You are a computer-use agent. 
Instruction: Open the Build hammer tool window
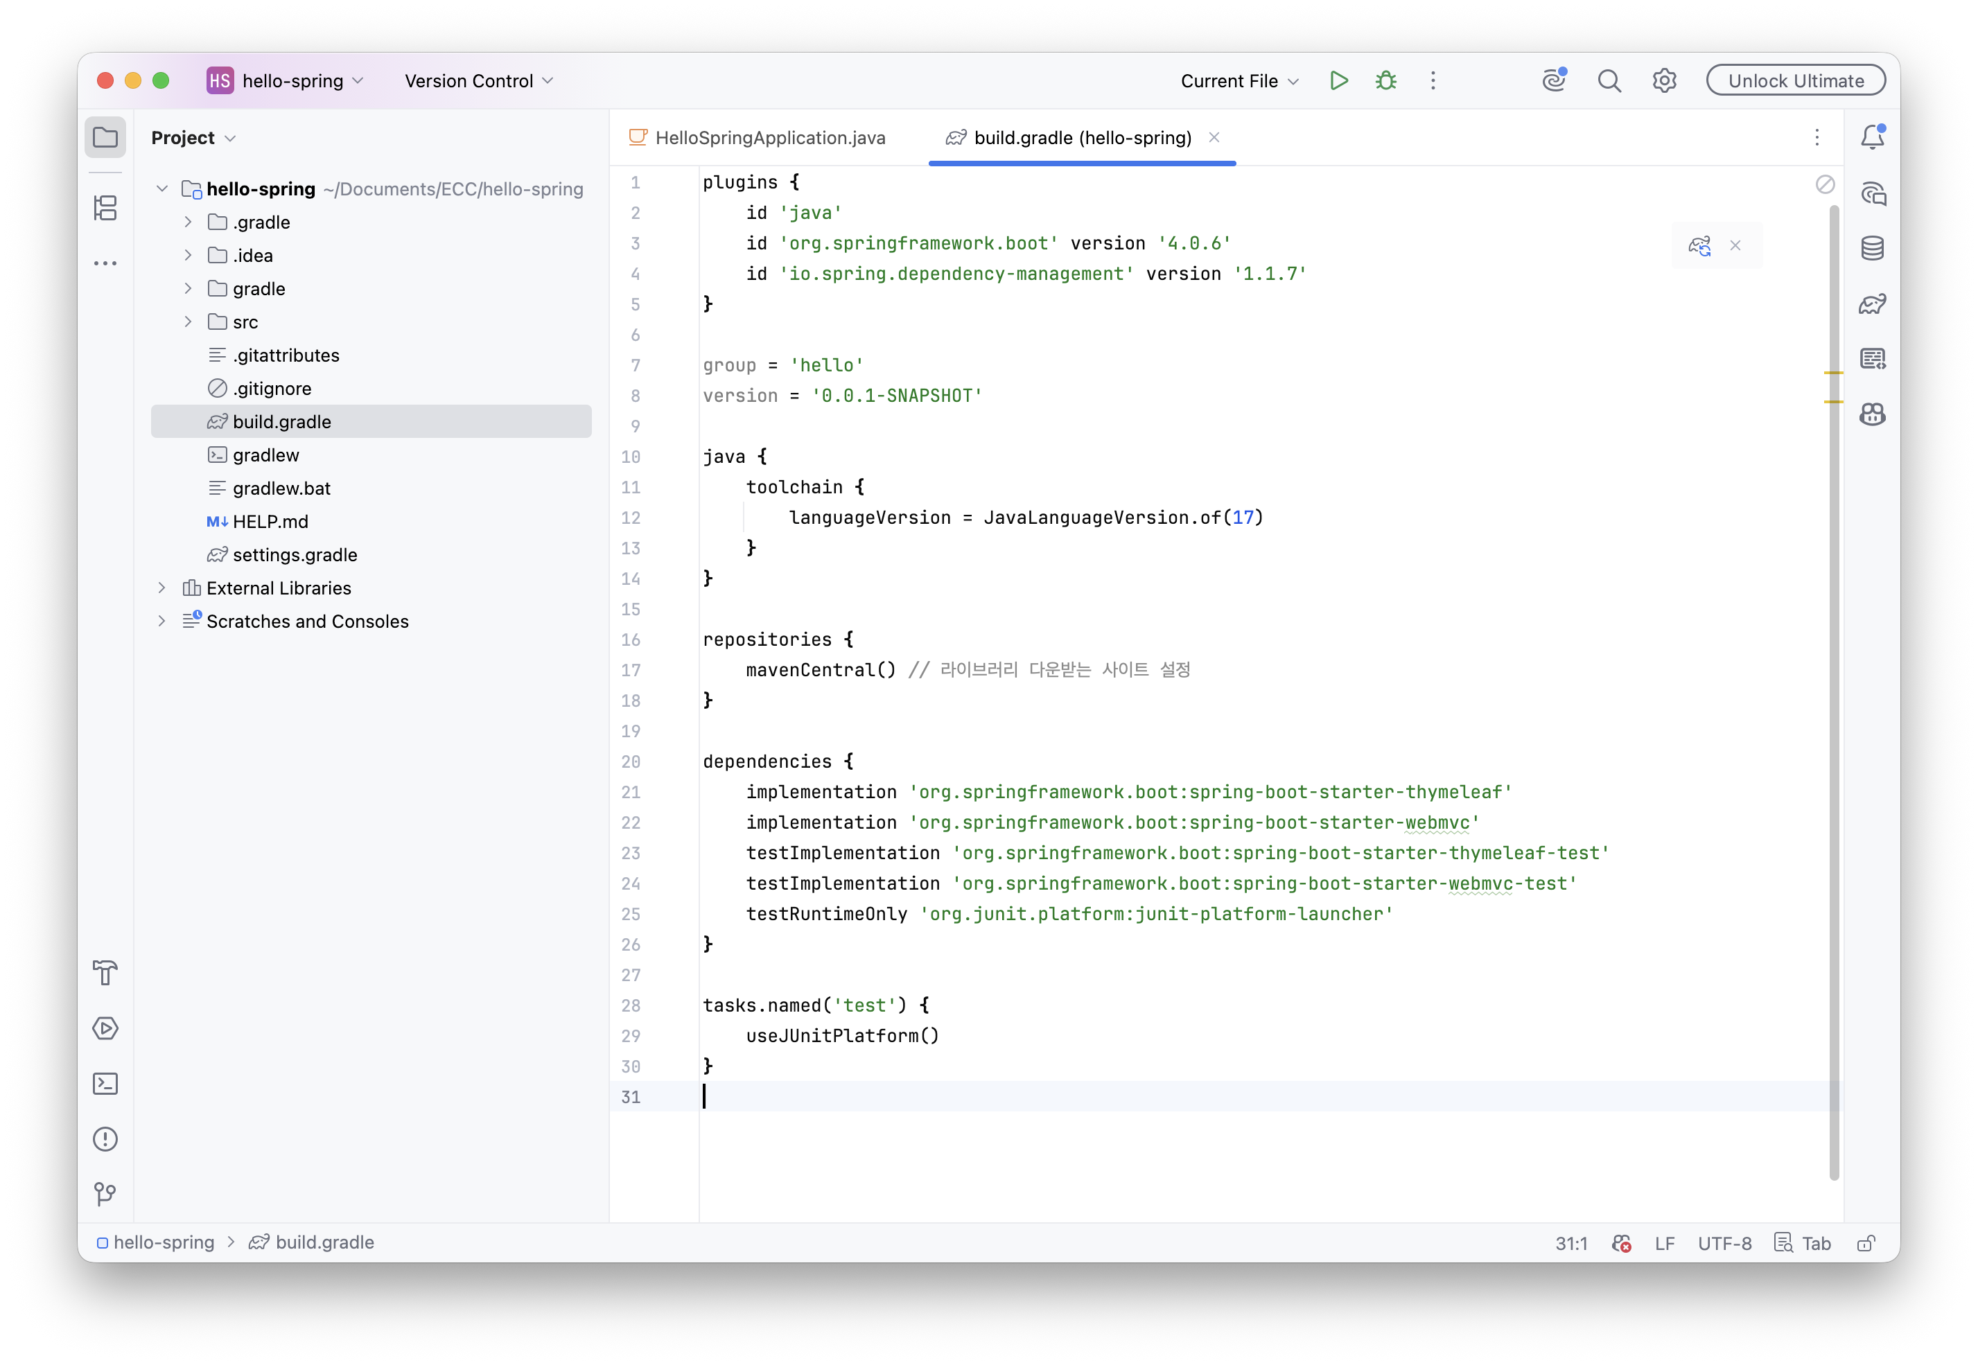(x=105, y=972)
